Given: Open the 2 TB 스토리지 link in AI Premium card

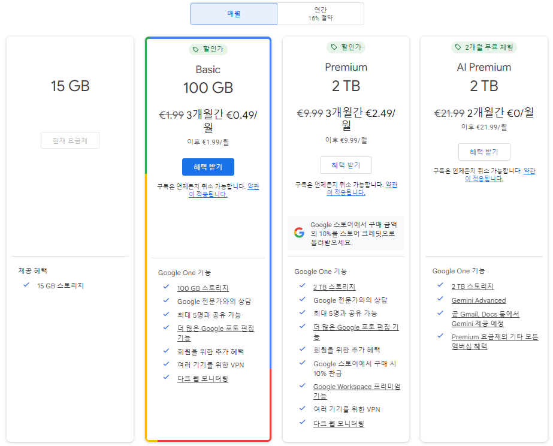Looking at the screenshot, I should point(473,287).
